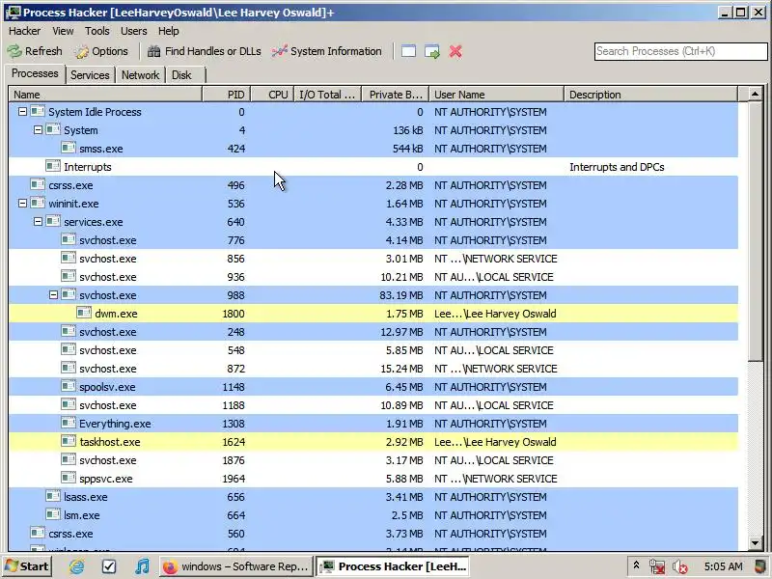Sort by the PID column header
The height and width of the screenshot is (579, 772).
[227, 95]
